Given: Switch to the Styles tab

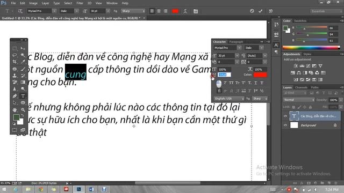Looking at the screenshot, I should tap(307, 54).
